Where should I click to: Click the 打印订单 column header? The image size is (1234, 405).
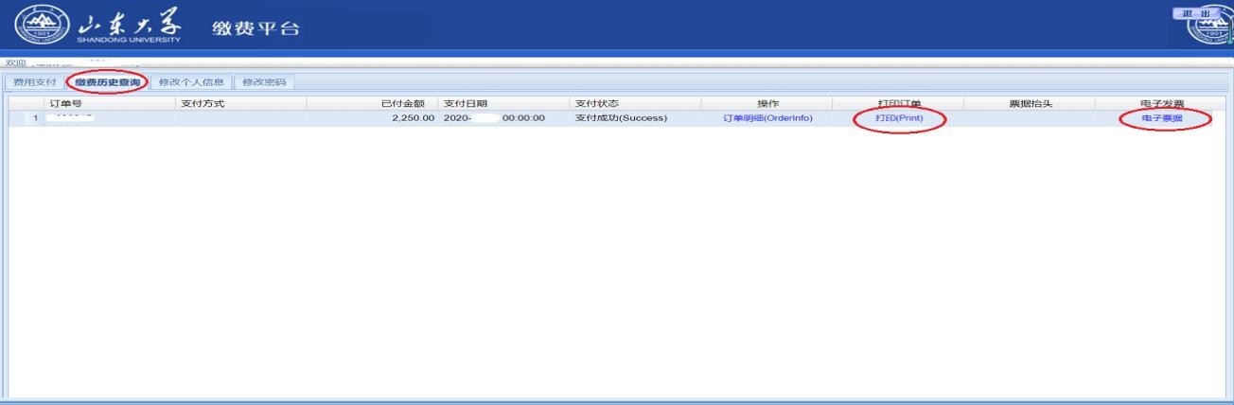pyautogui.click(x=899, y=103)
